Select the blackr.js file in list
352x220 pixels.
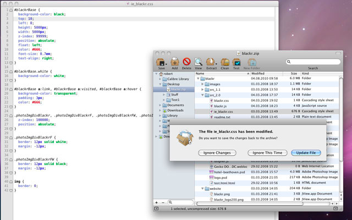[221, 106]
